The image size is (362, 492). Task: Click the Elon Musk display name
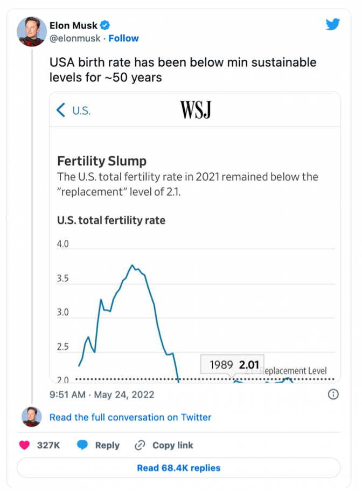click(x=73, y=25)
